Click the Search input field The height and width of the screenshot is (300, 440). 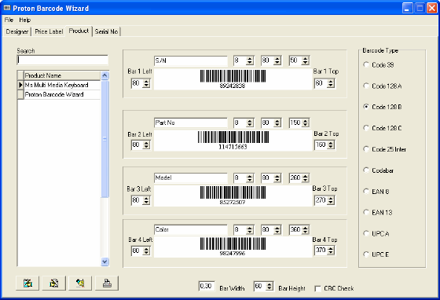tap(63, 60)
